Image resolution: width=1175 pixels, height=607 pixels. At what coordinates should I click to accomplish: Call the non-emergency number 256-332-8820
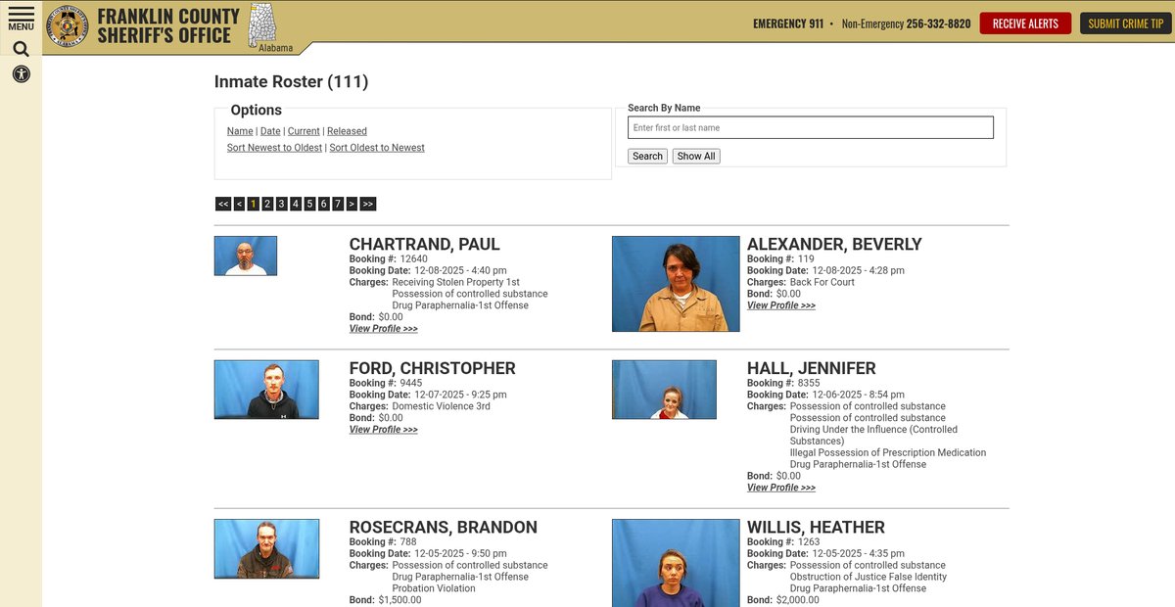coord(938,23)
